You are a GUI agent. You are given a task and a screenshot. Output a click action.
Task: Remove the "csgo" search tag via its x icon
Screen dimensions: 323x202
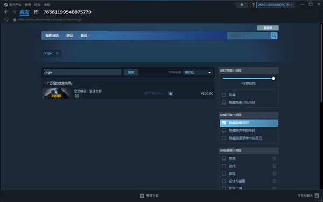(58, 53)
